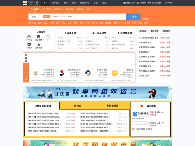Select the 招聘会 search tab above the search box
The width and height of the screenshot is (195, 146).
pos(80,9)
